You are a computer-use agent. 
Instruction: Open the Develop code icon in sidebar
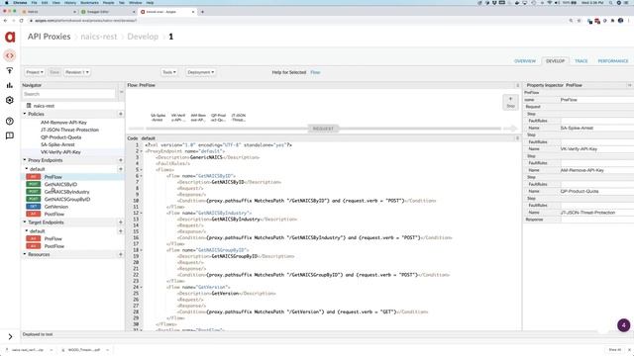click(10, 55)
